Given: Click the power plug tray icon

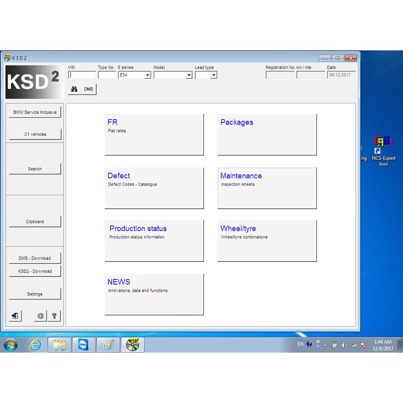Looking at the screenshot, I should 334,345.
